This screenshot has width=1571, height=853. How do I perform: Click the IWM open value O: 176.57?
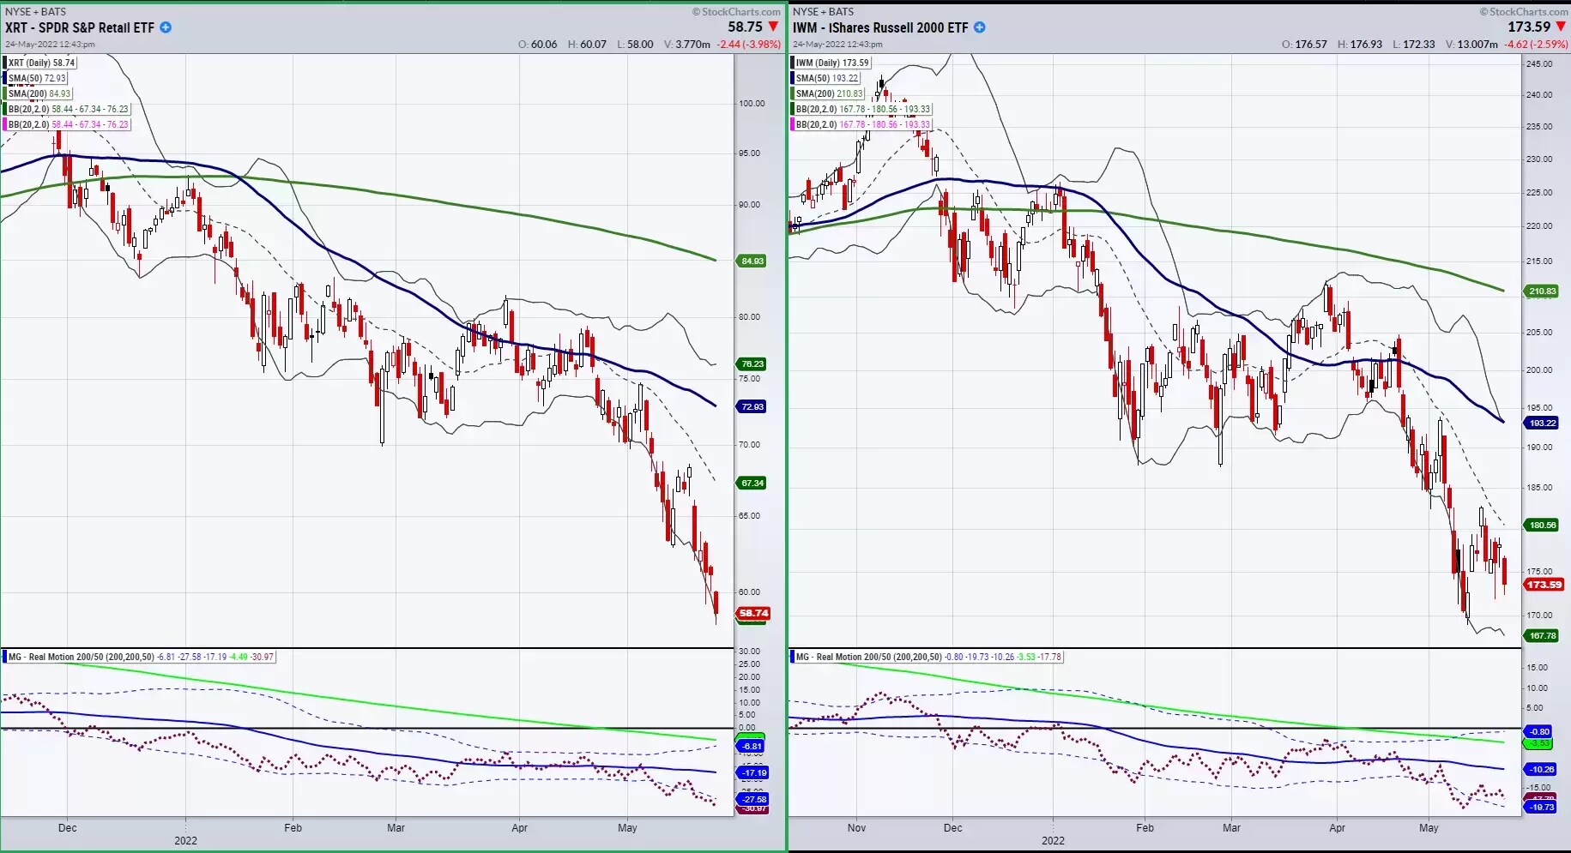click(1304, 45)
